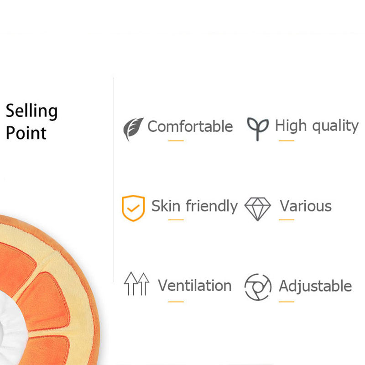Click the orange underline below Ventilation
Screen dimensions: 365x365
pyautogui.click(x=176, y=302)
